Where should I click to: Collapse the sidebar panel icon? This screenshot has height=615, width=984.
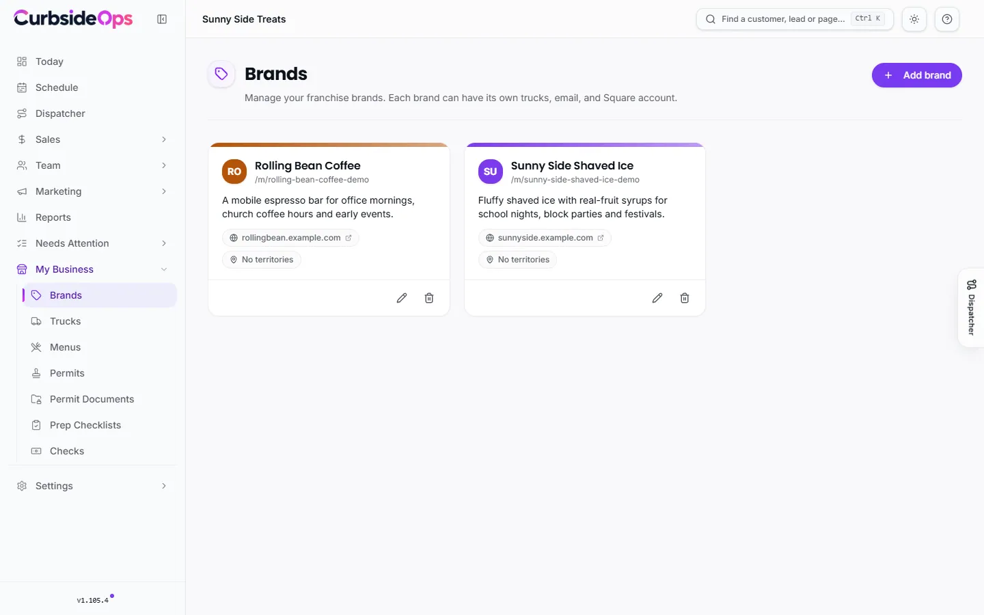(x=162, y=19)
